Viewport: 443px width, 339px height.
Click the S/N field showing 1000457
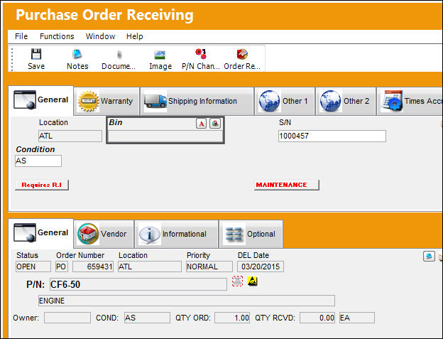[x=332, y=136]
